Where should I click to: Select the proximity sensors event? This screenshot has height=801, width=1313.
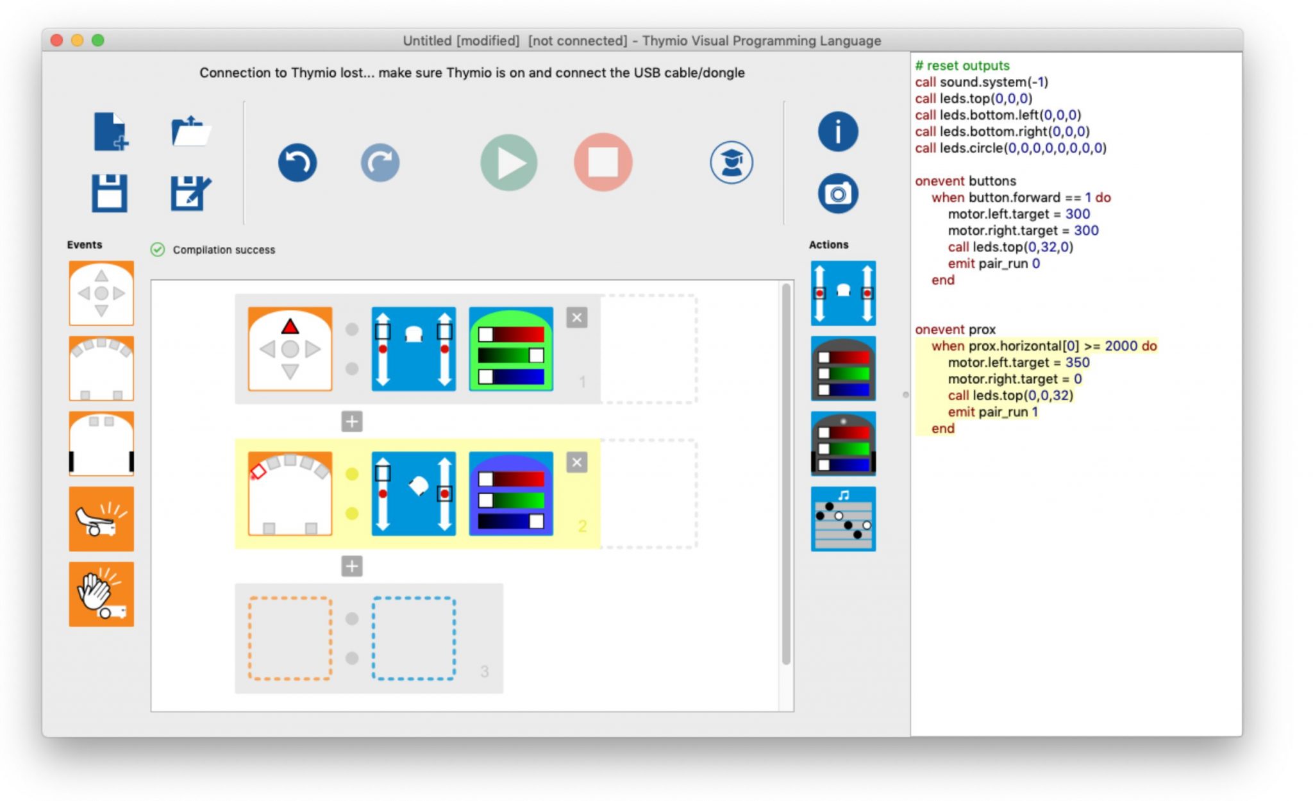pos(100,369)
